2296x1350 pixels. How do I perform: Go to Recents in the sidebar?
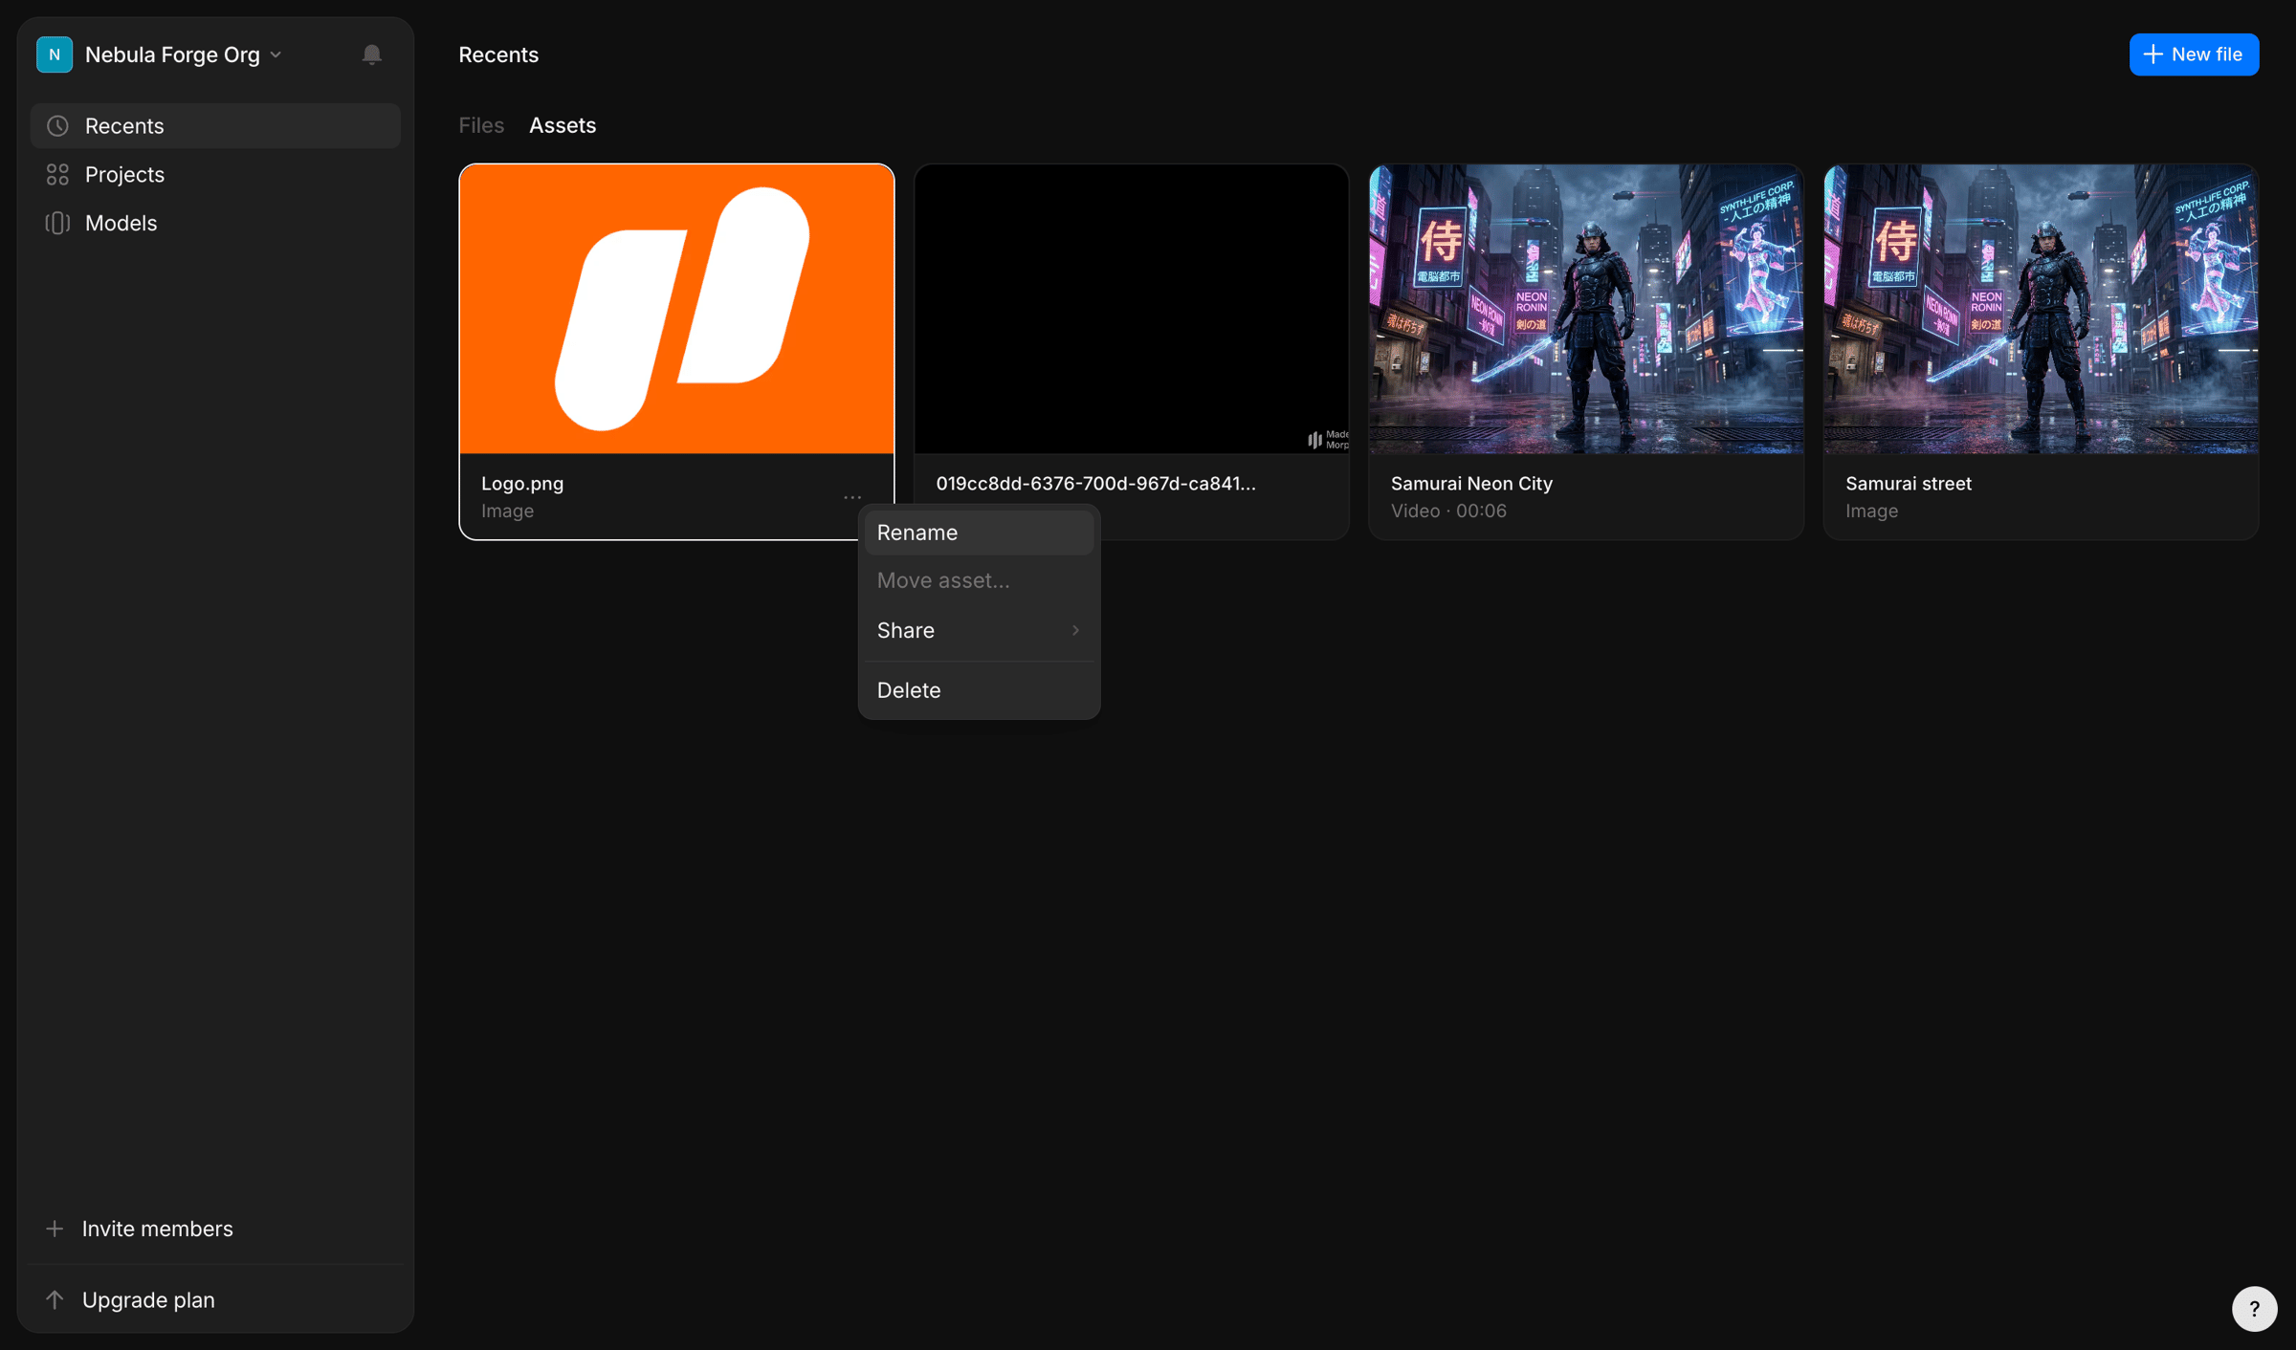pos(215,125)
